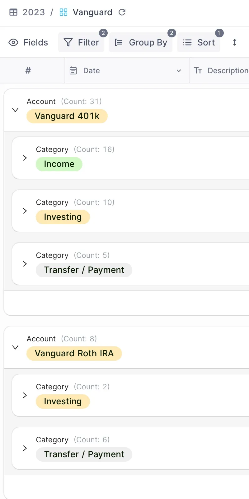Viewport: 249px width, 499px height.
Task: Open the Group By settings
Action: 141,42
